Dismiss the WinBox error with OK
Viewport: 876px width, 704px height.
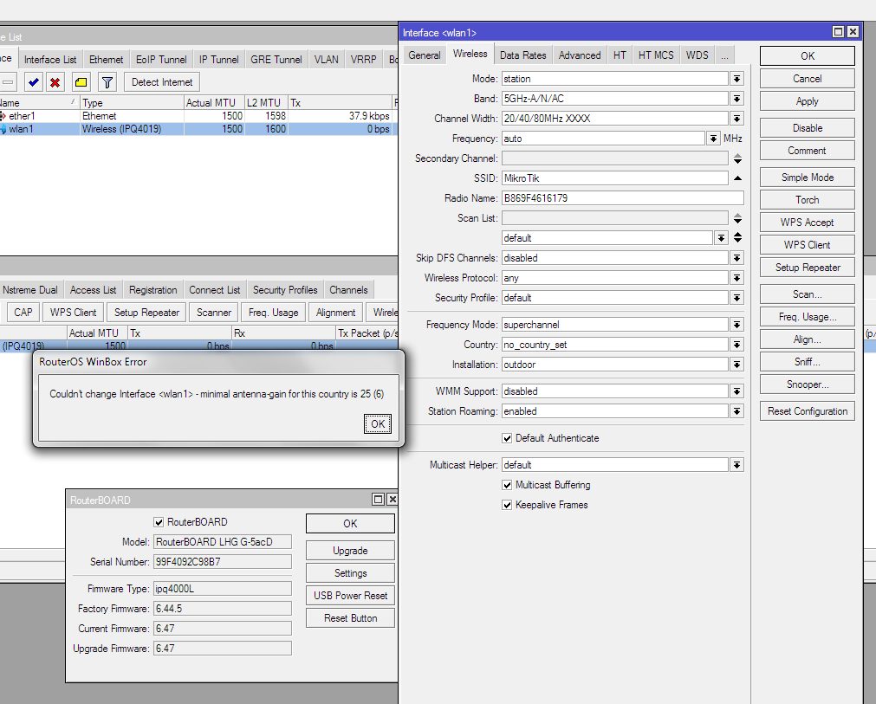coord(378,424)
